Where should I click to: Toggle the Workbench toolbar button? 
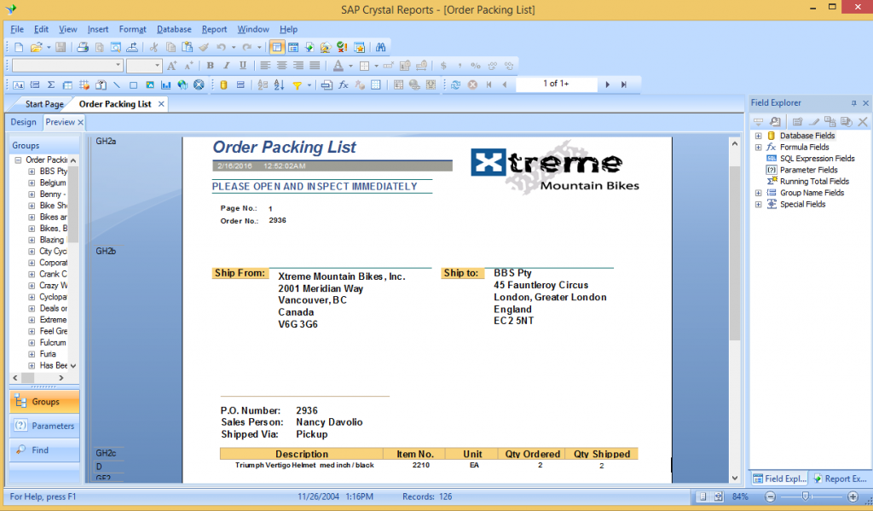(359, 48)
